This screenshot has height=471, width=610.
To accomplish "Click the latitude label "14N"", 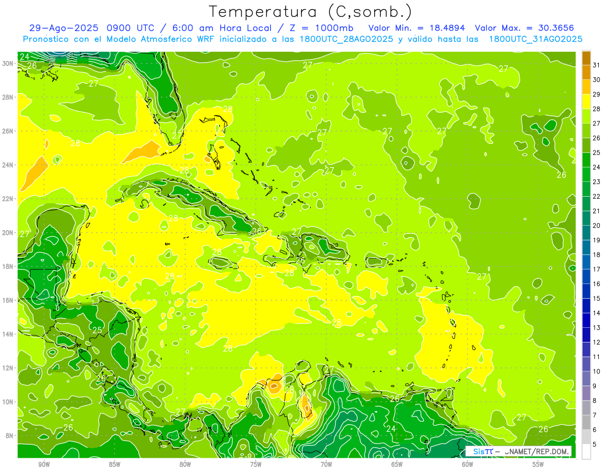I will pos(8,334).
